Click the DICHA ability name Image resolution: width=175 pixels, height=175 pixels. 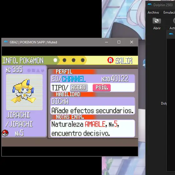point(60,102)
